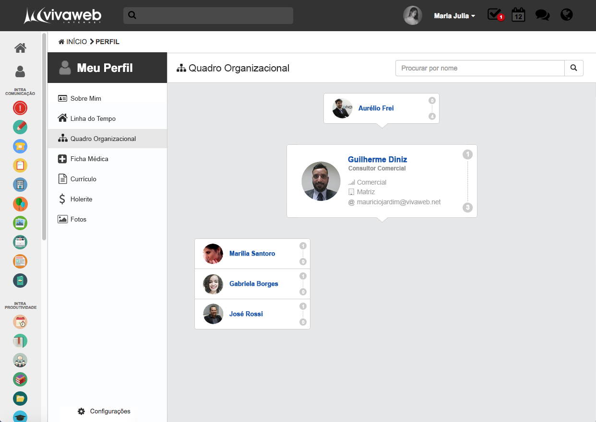Screen dimensions: 596x422
Task: Click Marilia Santoro's name link
Action: [x=252, y=254]
